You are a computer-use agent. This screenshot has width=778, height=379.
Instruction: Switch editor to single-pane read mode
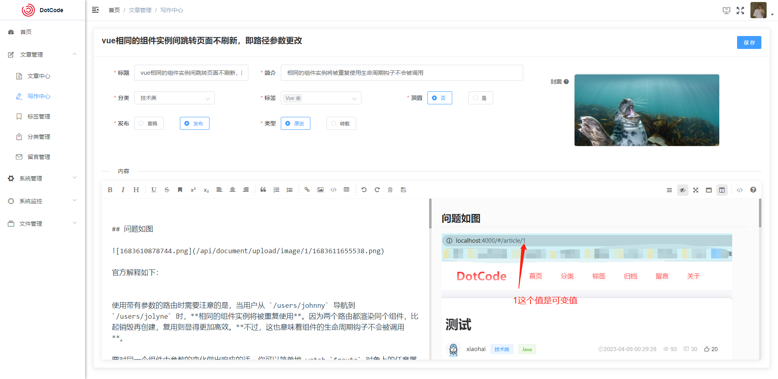pyautogui.click(x=709, y=190)
